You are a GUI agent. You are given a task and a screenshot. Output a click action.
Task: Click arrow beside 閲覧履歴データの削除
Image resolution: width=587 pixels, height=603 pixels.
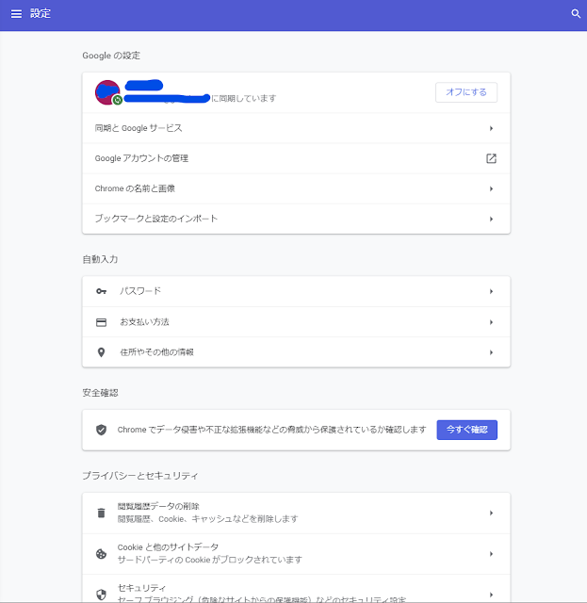point(491,513)
